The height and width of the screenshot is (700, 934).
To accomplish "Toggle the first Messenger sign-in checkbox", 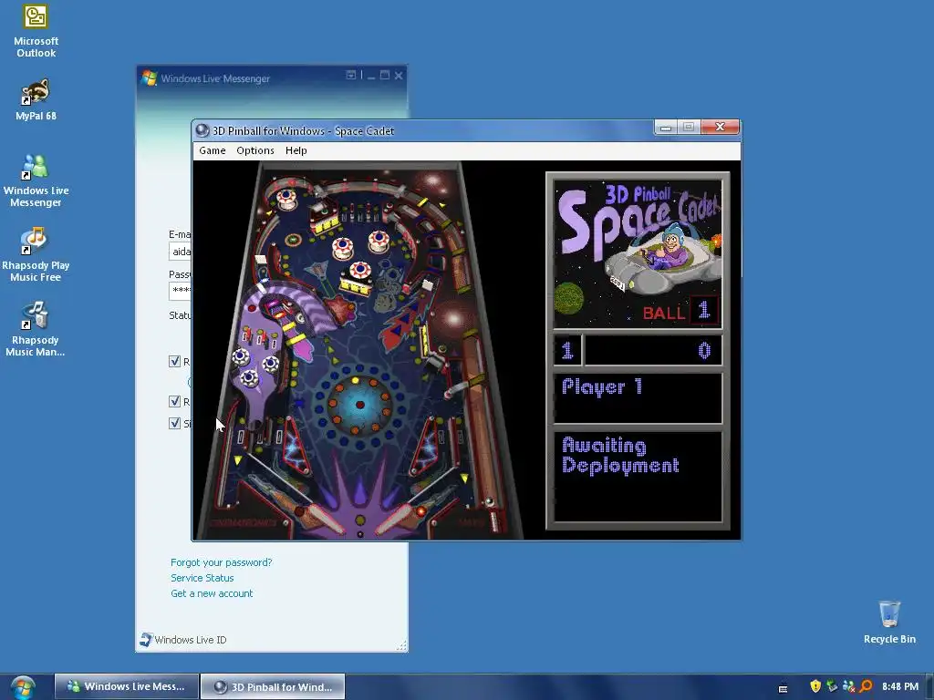I will pos(174,361).
